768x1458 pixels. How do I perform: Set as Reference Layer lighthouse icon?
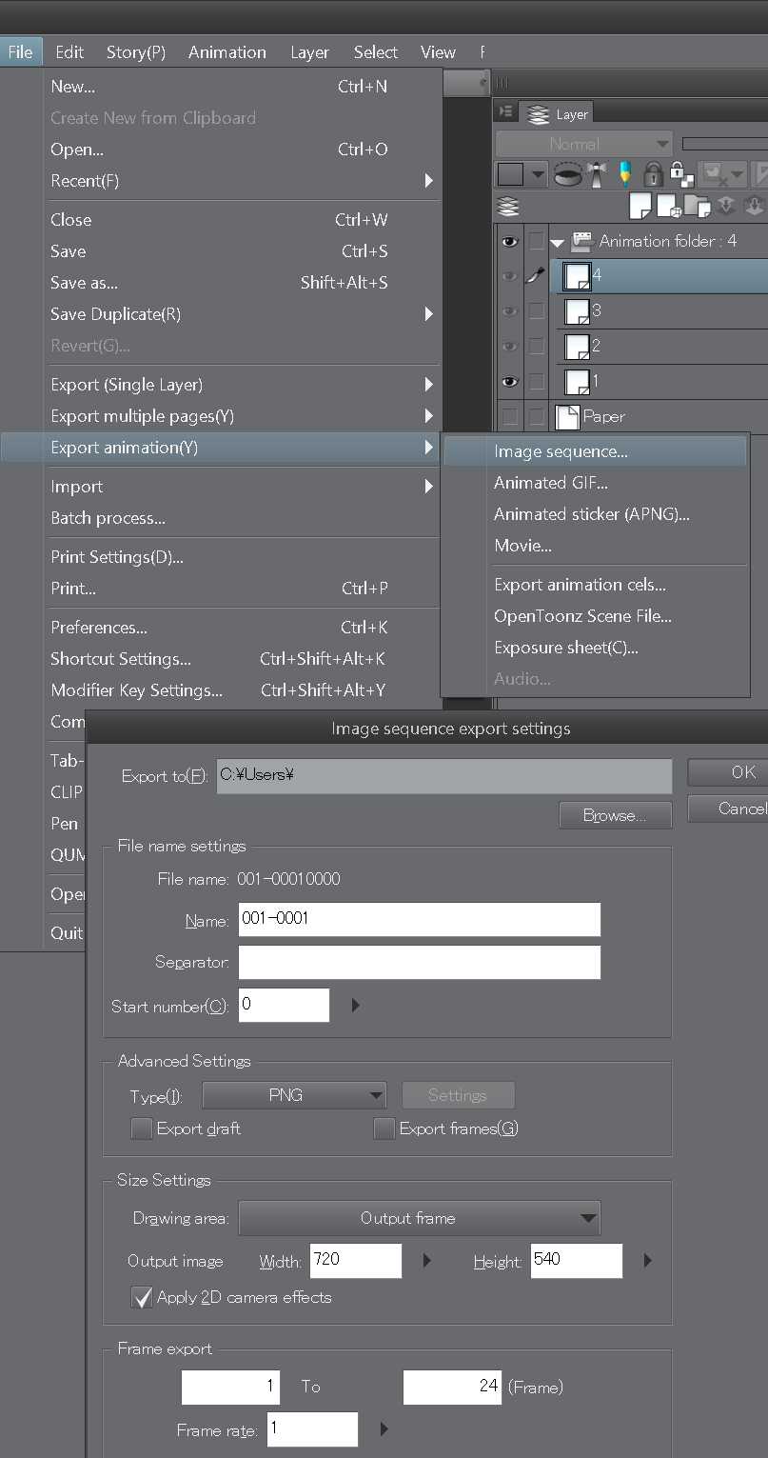pos(597,174)
